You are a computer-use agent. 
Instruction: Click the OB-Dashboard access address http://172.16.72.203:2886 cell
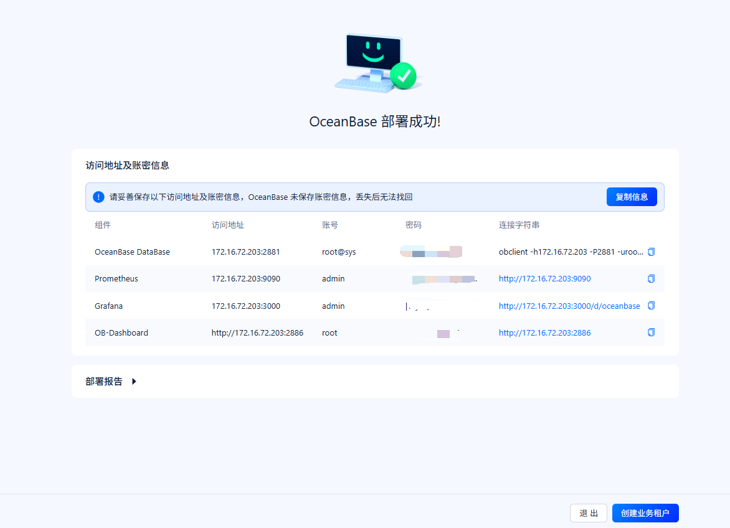coord(257,332)
